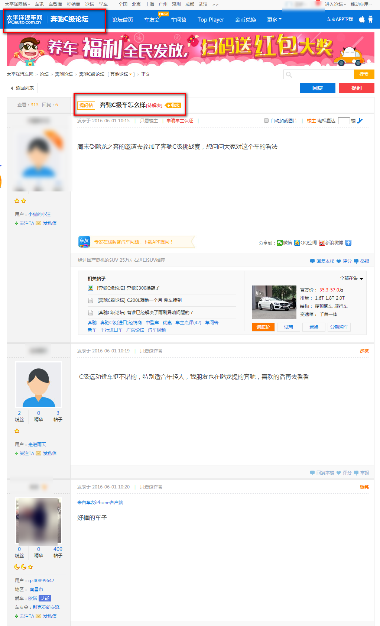Image resolution: width=380 pixels, height=626 pixels.
Task: Click the 电梯直达 floor number input
Action: pyautogui.click(x=344, y=121)
